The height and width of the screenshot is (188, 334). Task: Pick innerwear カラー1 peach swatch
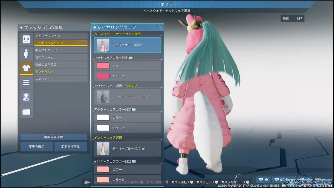[103, 169]
